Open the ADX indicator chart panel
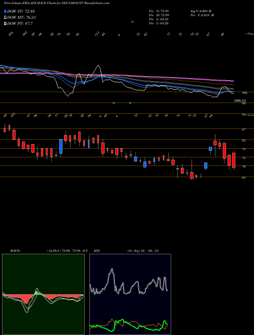The width and height of the screenshot is (254, 335). click(130, 294)
